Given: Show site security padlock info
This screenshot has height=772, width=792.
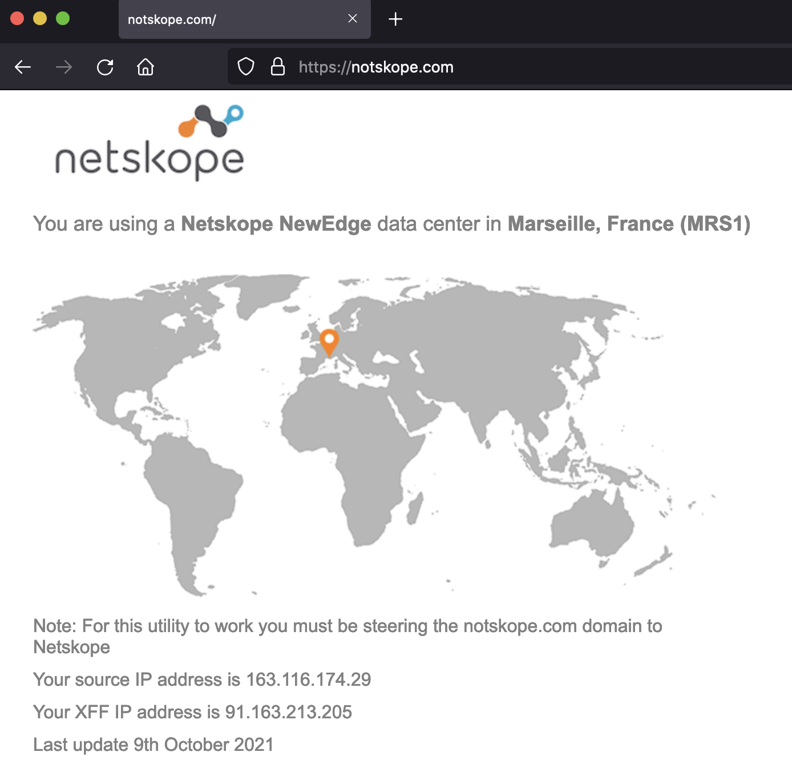Looking at the screenshot, I should (278, 67).
